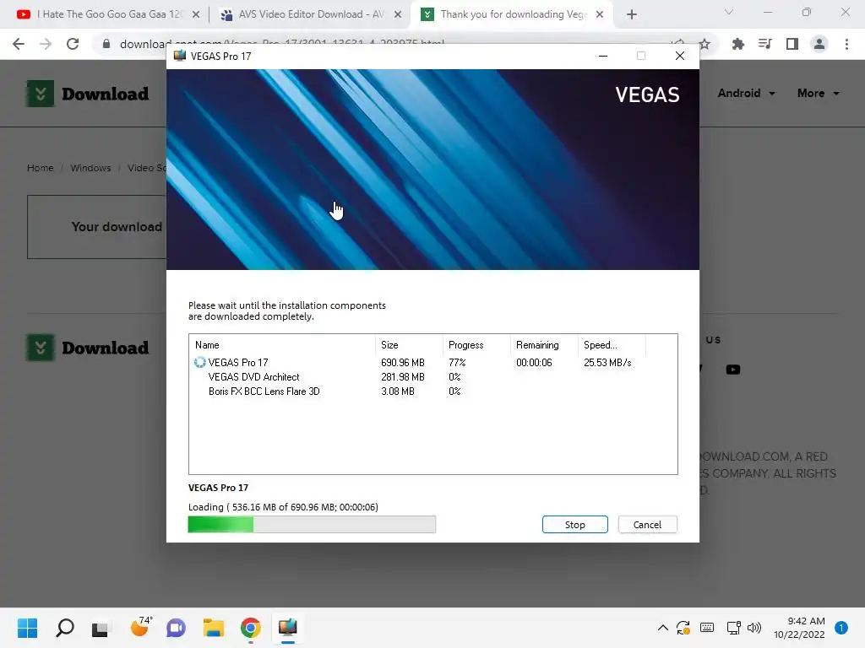
Task: Click the spinning loading icon beside VEGAS Pro 17
Action: point(199,363)
